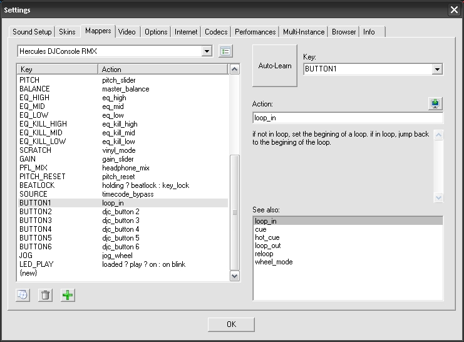Select the PFL_MIX mapping row

pyautogui.click(x=123, y=168)
